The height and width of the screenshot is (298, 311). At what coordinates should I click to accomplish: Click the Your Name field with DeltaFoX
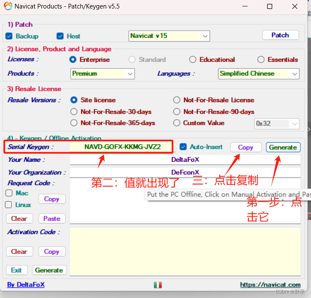click(185, 160)
